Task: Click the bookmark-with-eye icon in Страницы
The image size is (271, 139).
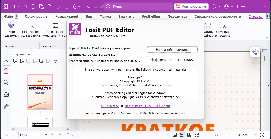Action: tap(55, 61)
